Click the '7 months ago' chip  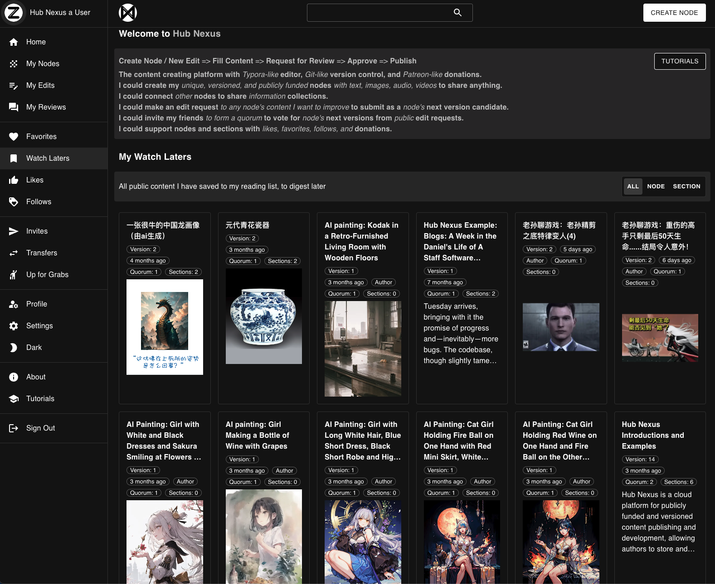click(x=445, y=282)
